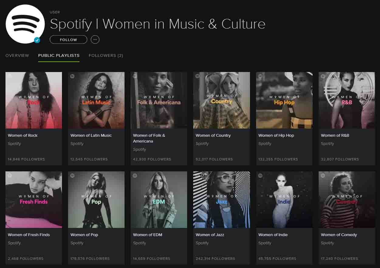Click '52,017 FOLLOWERS' text
Screen dimensions: 380x268
pyautogui.click(x=214, y=159)
